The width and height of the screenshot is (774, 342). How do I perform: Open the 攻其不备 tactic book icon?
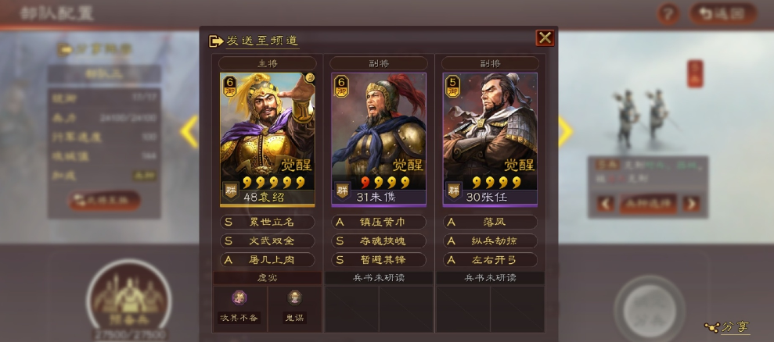pyautogui.click(x=239, y=297)
